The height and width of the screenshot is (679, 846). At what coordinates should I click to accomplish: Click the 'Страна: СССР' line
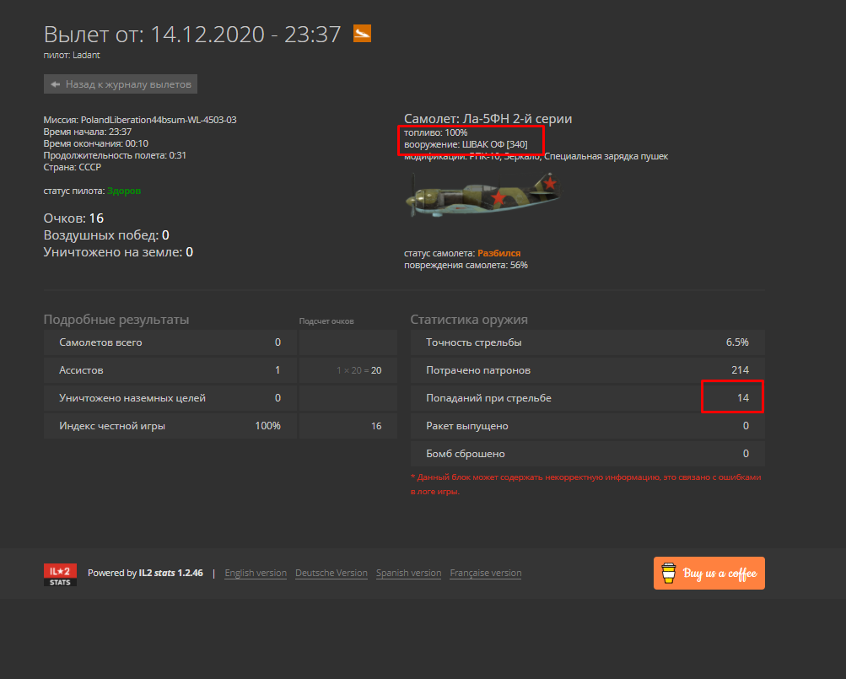[73, 167]
